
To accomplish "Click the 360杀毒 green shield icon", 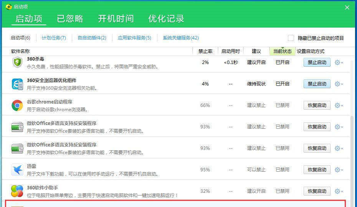I will click(17, 62).
